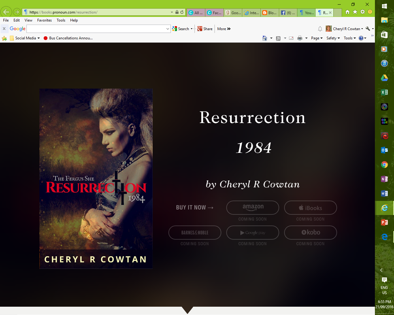
Task: Open the View menu
Action: tap(28, 20)
